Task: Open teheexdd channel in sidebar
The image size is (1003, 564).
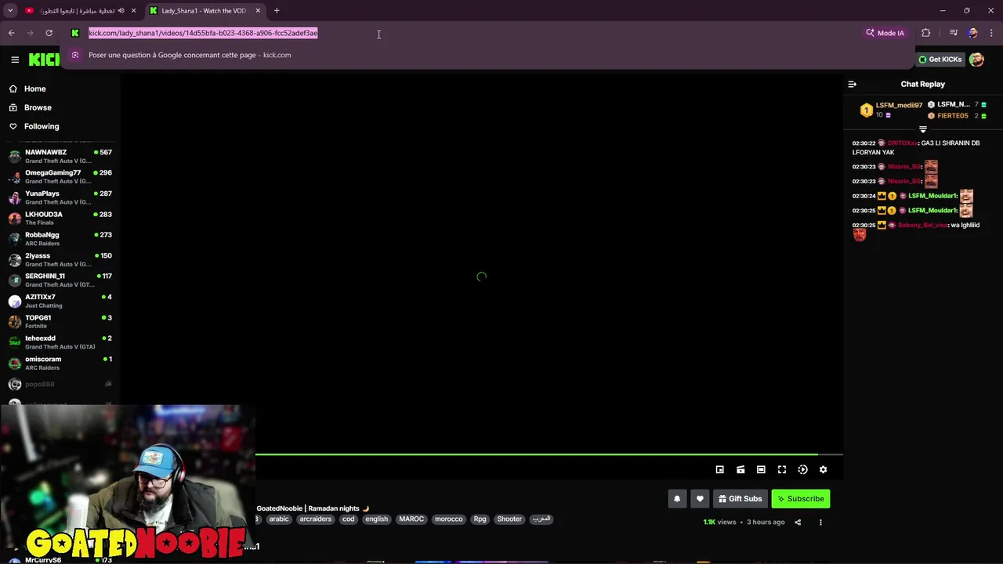Action: (x=60, y=342)
